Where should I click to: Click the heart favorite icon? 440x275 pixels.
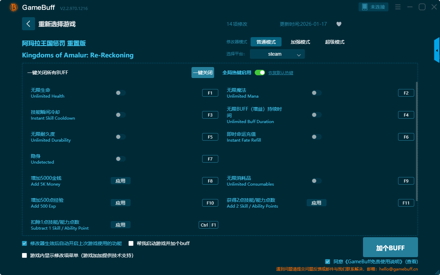point(339,24)
